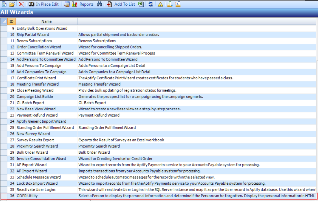Click description 'Wizard for cancelling Shipped Orders.'

tap(110, 47)
